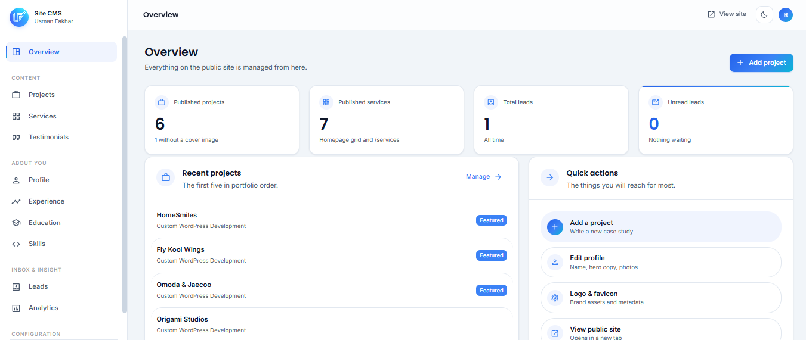Open the View site link

click(x=727, y=14)
